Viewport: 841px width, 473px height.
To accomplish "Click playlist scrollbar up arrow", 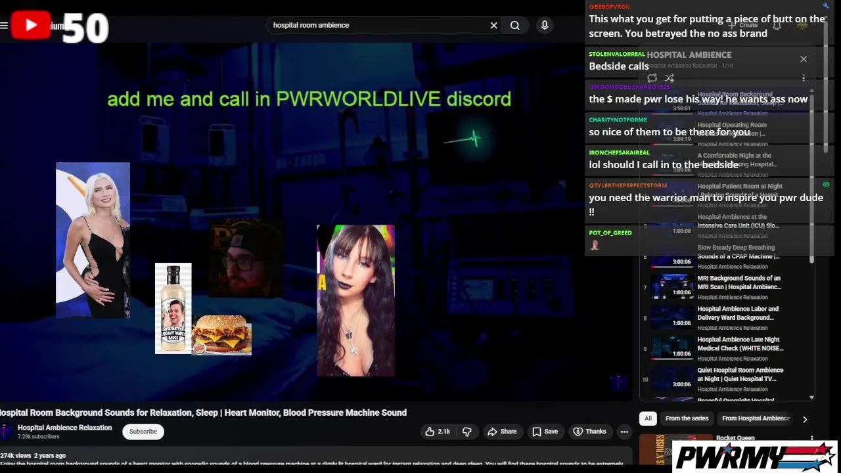I will tap(811, 91).
